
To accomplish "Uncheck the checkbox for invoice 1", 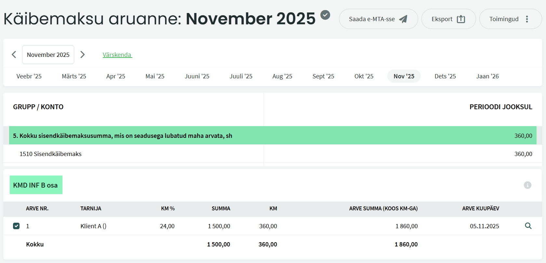I will tap(16, 226).
